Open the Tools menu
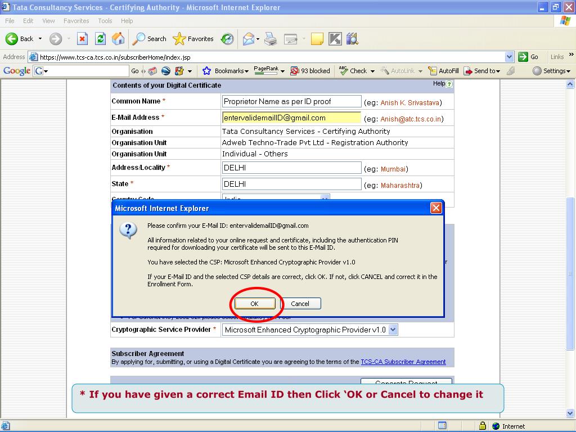576x432 pixels. coord(105,21)
